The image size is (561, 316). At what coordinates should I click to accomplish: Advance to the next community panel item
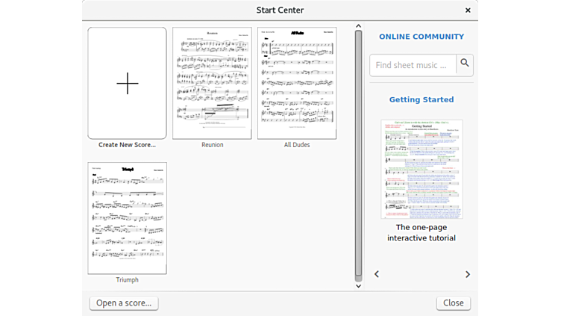[468, 274]
